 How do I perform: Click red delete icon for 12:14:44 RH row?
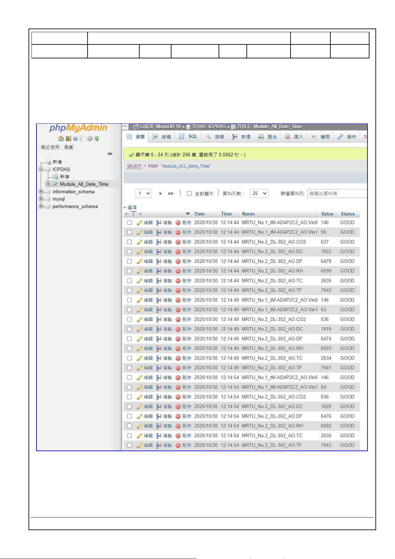tap(178, 271)
